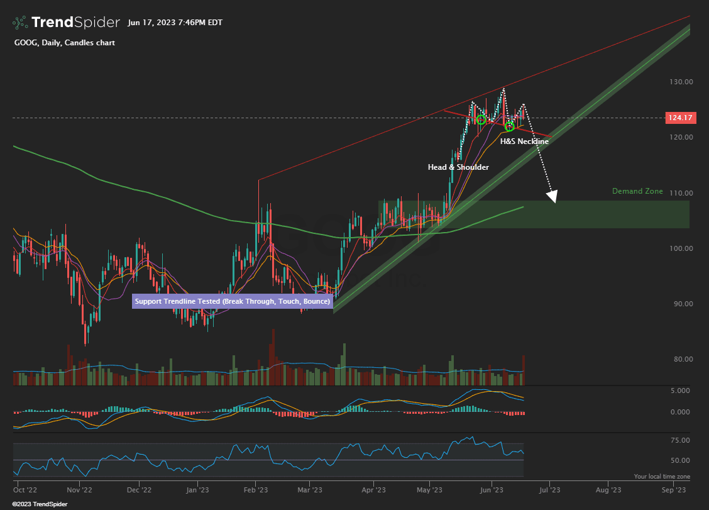
Task: Click Your local time zone text
Action: point(662,477)
